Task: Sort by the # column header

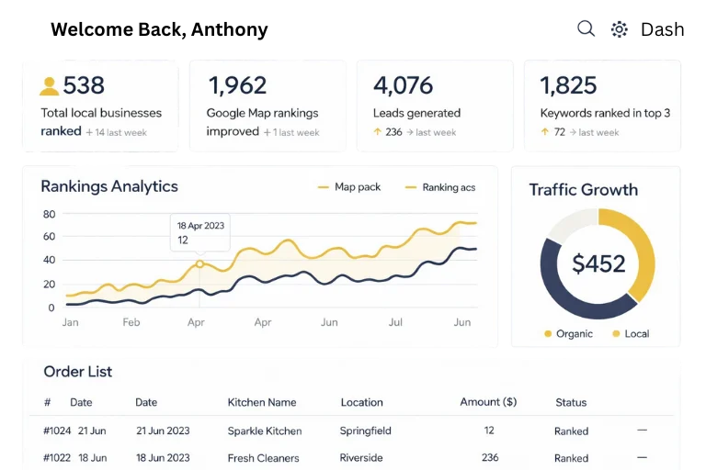Action: pyautogui.click(x=47, y=402)
